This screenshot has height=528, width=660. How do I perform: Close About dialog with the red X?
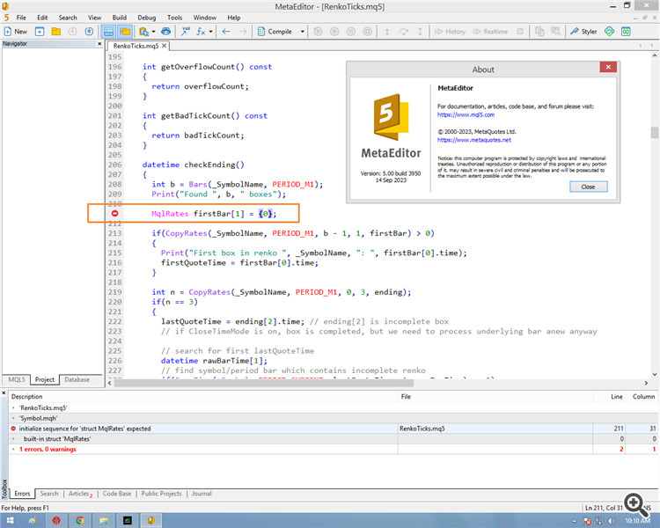[x=608, y=67]
